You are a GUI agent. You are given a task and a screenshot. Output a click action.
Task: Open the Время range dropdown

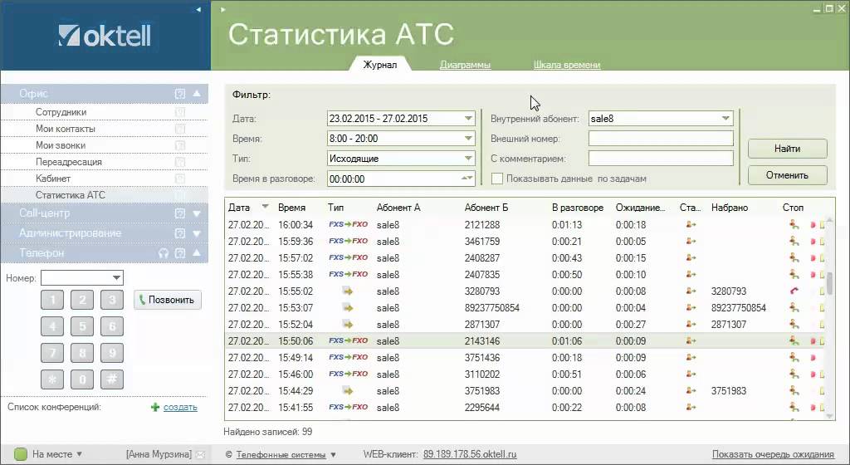(468, 138)
